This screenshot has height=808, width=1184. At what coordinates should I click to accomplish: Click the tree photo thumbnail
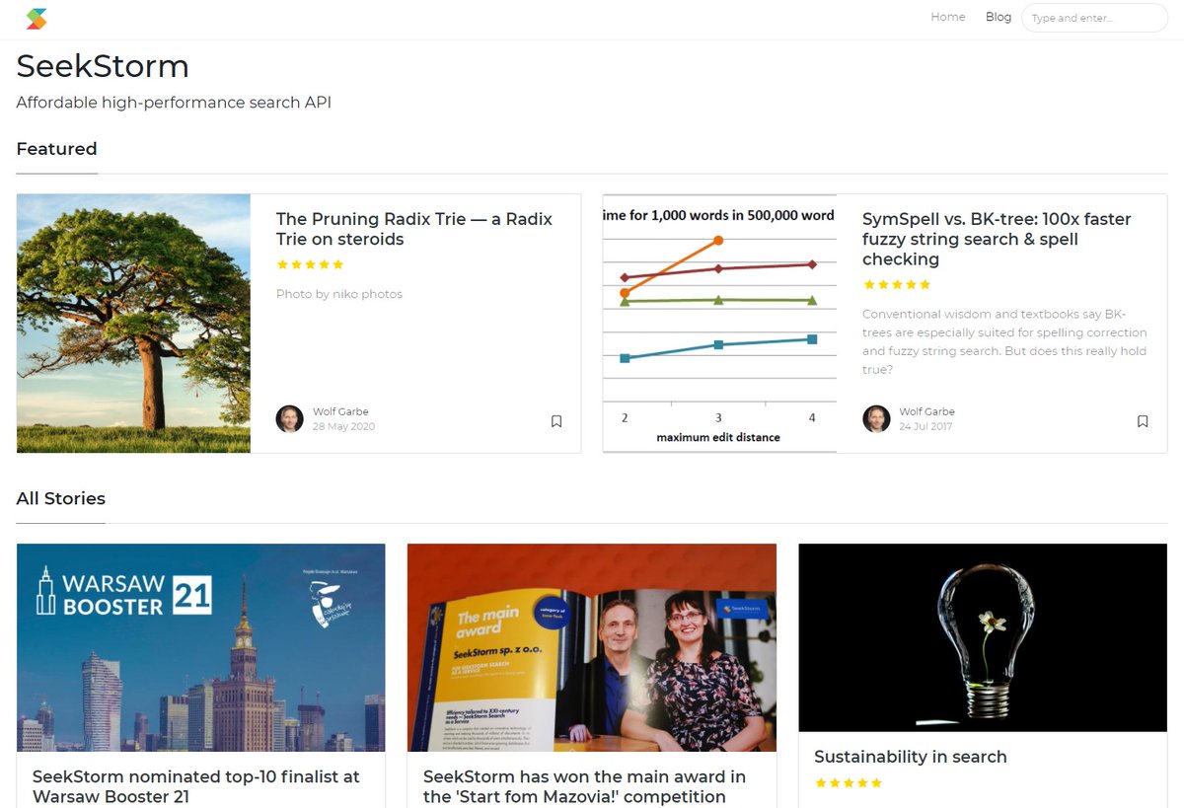(x=133, y=323)
